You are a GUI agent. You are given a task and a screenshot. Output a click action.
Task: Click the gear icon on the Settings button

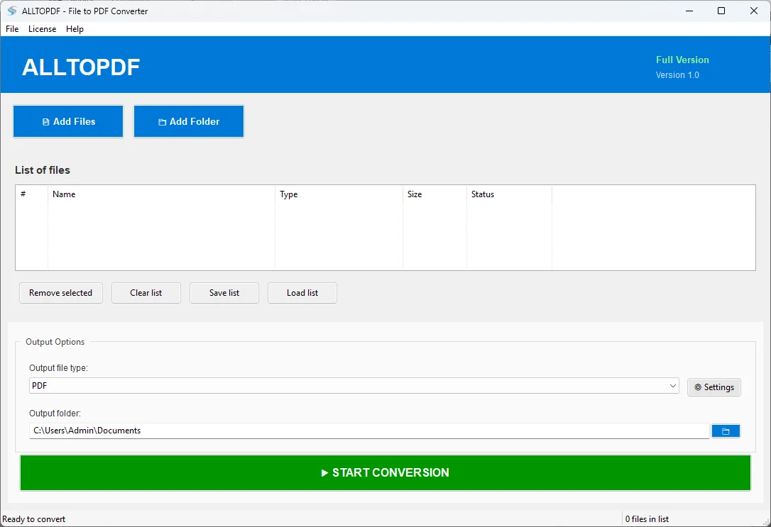[699, 387]
